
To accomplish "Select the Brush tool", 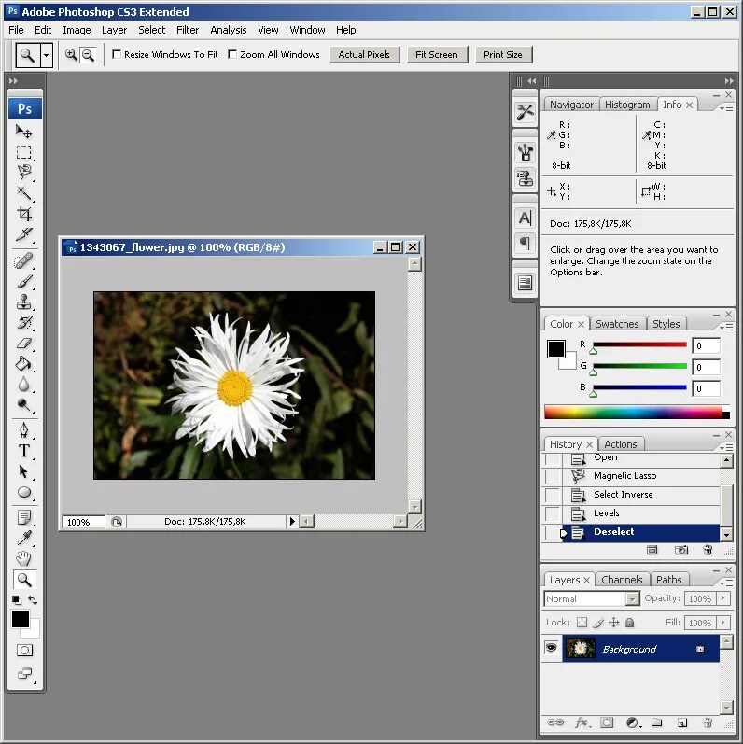I will pyautogui.click(x=23, y=281).
